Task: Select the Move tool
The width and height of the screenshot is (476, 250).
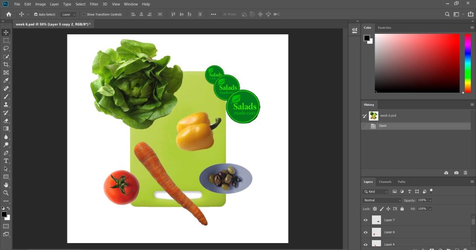Action: pos(6,32)
